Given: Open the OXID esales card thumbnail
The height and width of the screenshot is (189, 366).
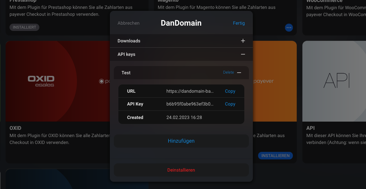Looking at the screenshot, I should click(x=58, y=81).
